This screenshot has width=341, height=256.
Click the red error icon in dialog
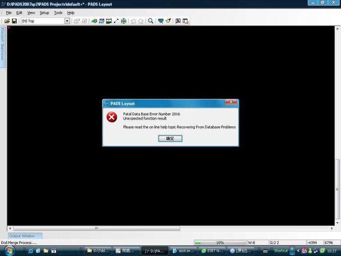(x=112, y=117)
